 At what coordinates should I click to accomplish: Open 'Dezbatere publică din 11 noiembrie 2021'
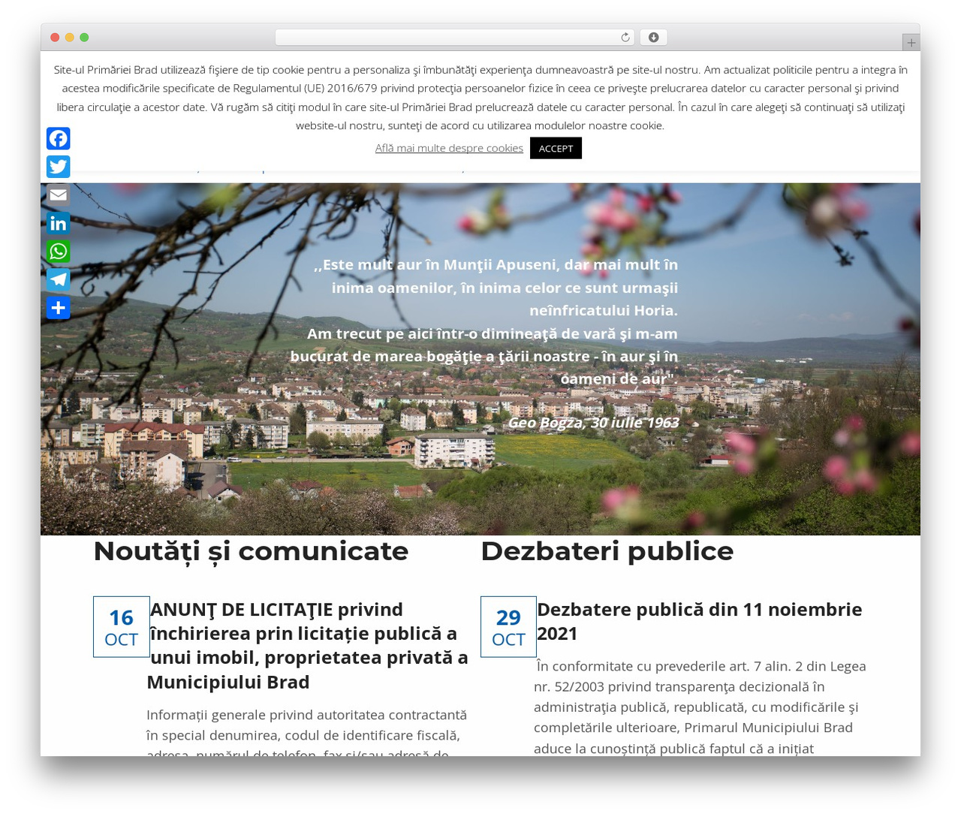[700, 621]
